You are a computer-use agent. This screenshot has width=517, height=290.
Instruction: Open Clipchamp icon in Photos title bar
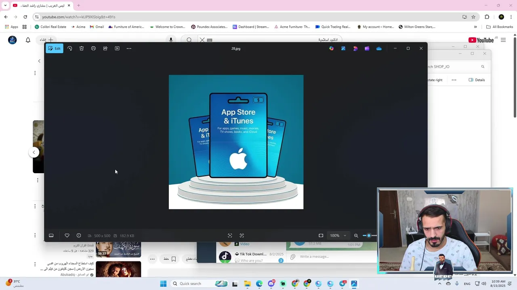point(367,48)
